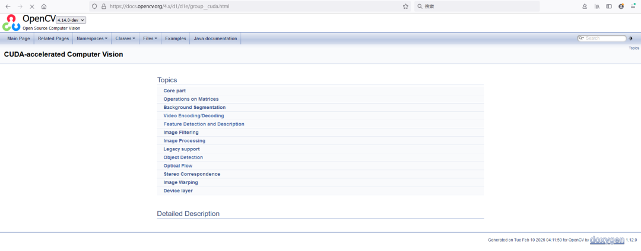Click the Generated on Tue Feb 10 footer text

(538, 240)
